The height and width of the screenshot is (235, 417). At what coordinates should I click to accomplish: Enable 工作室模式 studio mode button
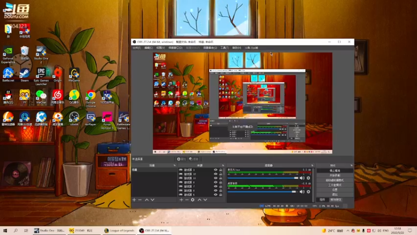tap(335, 185)
